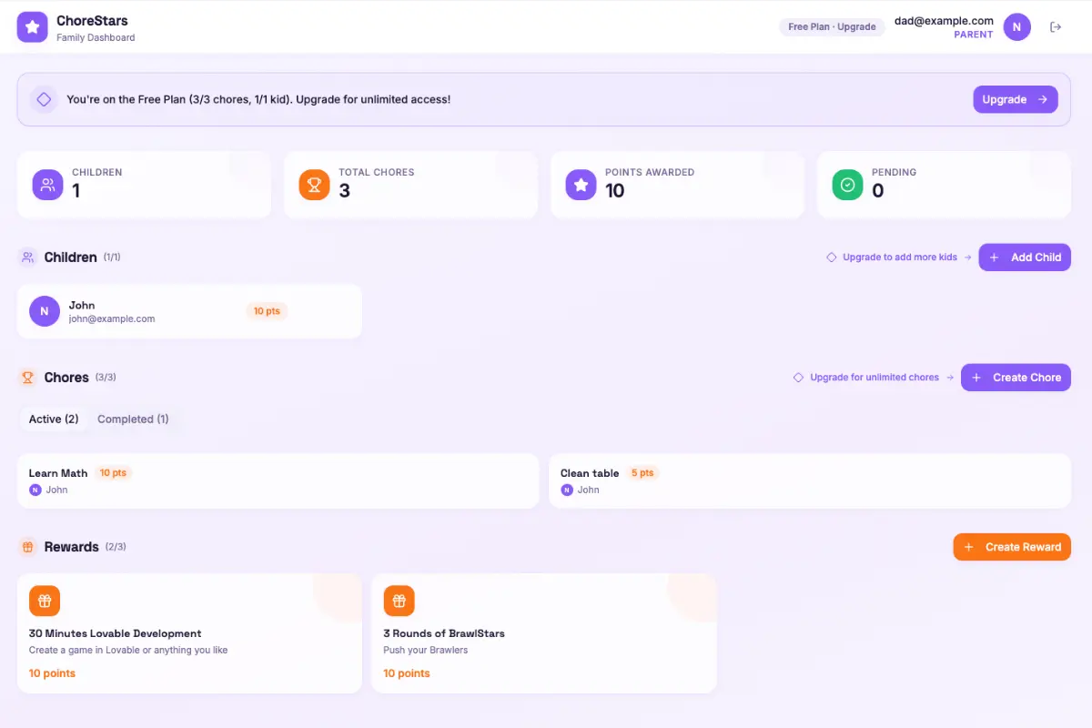
Task: Click the Create Chore button
Action: pos(1016,377)
